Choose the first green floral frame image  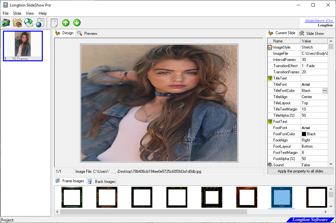72,197
